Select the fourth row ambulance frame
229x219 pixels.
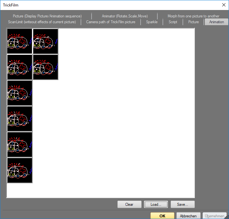[x=19, y=119]
